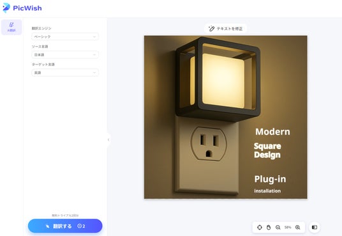Select the AI translate sidebar tab
This screenshot has height=236, width=342.
click(11, 27)
